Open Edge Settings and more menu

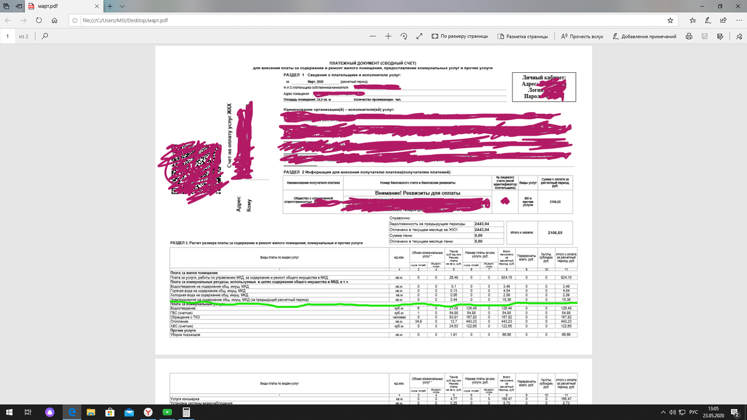pyautogui.click(x=738, y=20)
